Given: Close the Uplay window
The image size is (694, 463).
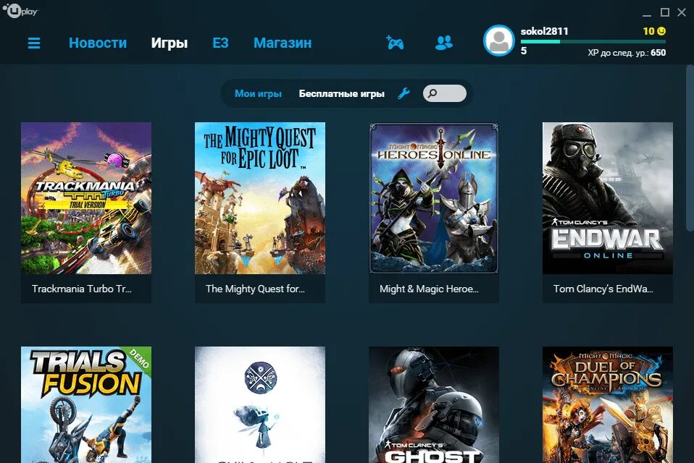Looking at the screenshot, I should 682,12.
